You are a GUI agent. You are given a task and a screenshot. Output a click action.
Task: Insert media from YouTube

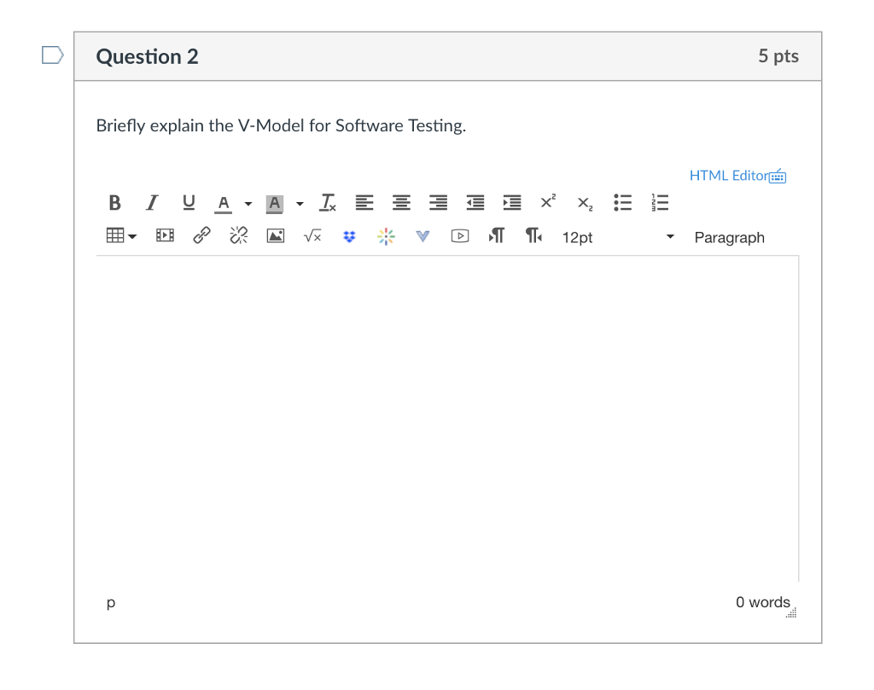point(459,236)
